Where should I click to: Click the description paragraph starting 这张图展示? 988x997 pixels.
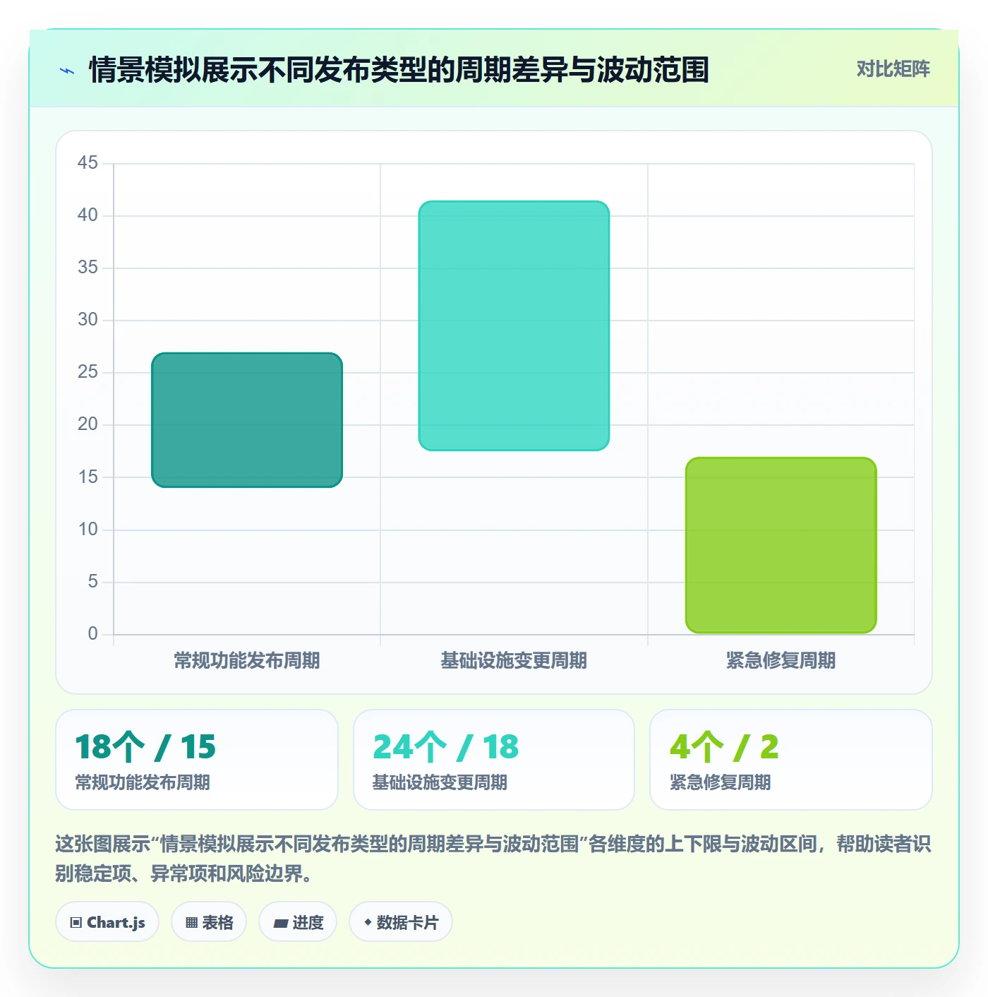pos(493,859)
